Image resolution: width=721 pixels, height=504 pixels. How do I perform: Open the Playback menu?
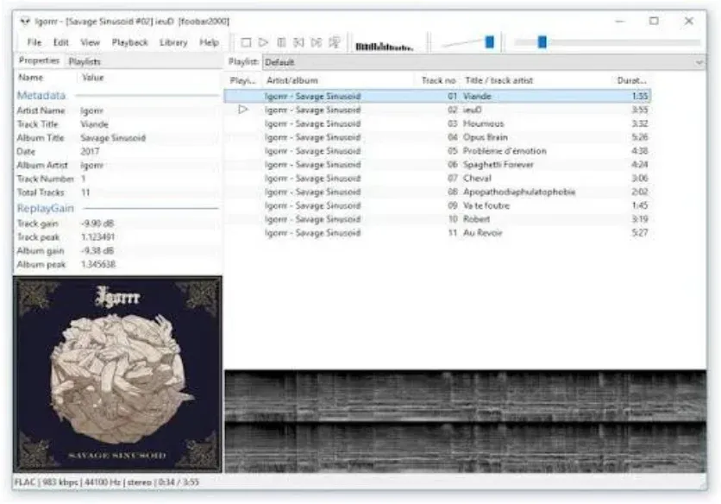130,42
